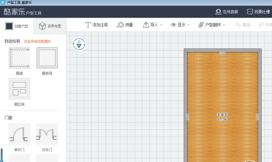Click the 酷家乐 logo
This screenshot has width=272, height=162.
click(14, 12)
